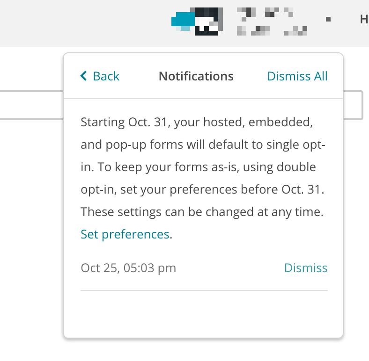Image resolution: width=369 pixels, height=361 pixels.
Task: Click the input field's right edge beside panel
Action: 353,105
